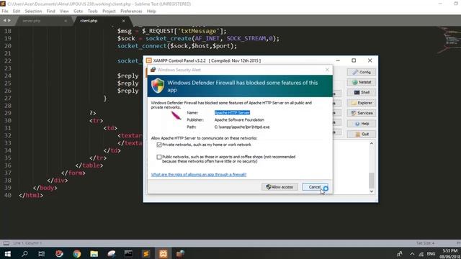The width and height of the screenshot is (461, 259).
Task: Switch to Sublime Text on the taskbar
Action: click(146, 254)
